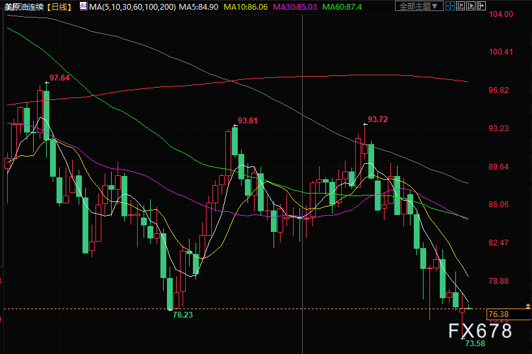Click the MA30:85.03 value
Screen dimensions: 532x354
(x=295, y=6)
